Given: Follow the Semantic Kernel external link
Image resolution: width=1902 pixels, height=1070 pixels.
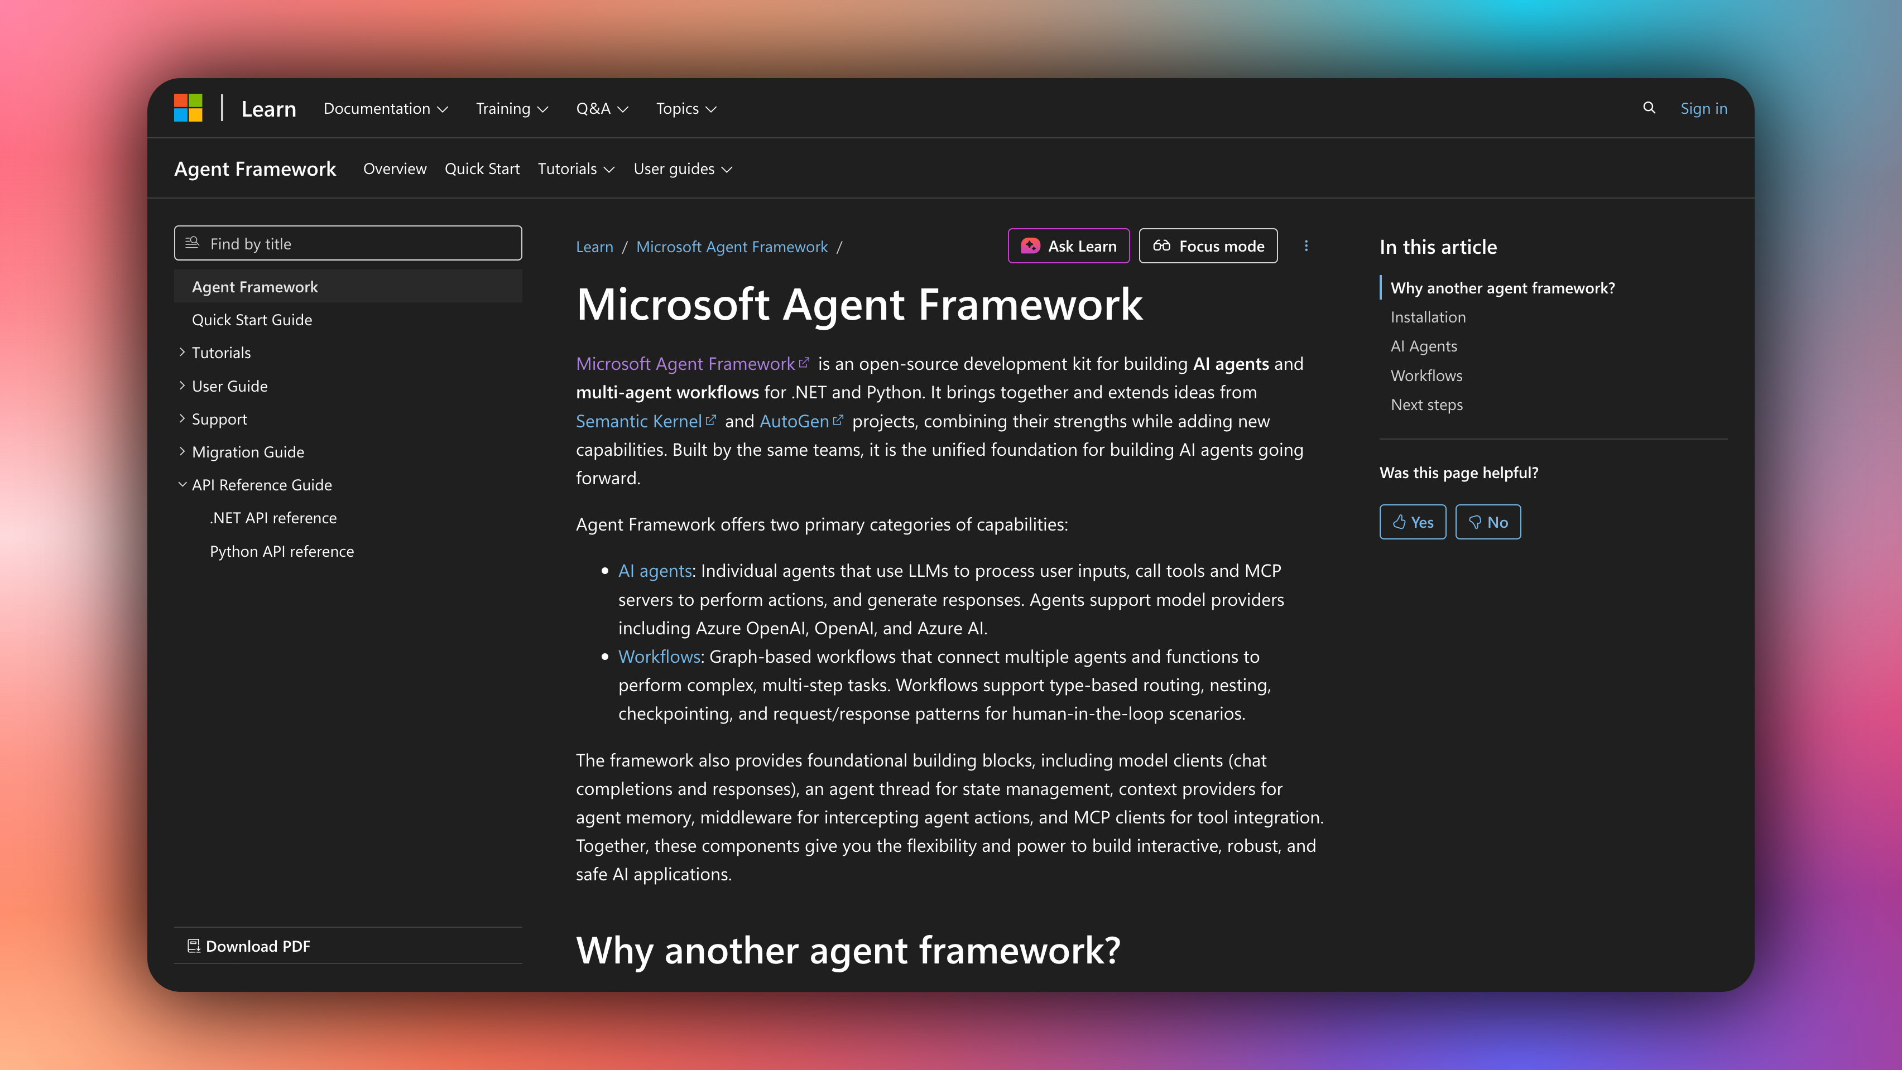Looking at the screenshot, I should pos(640,421).
